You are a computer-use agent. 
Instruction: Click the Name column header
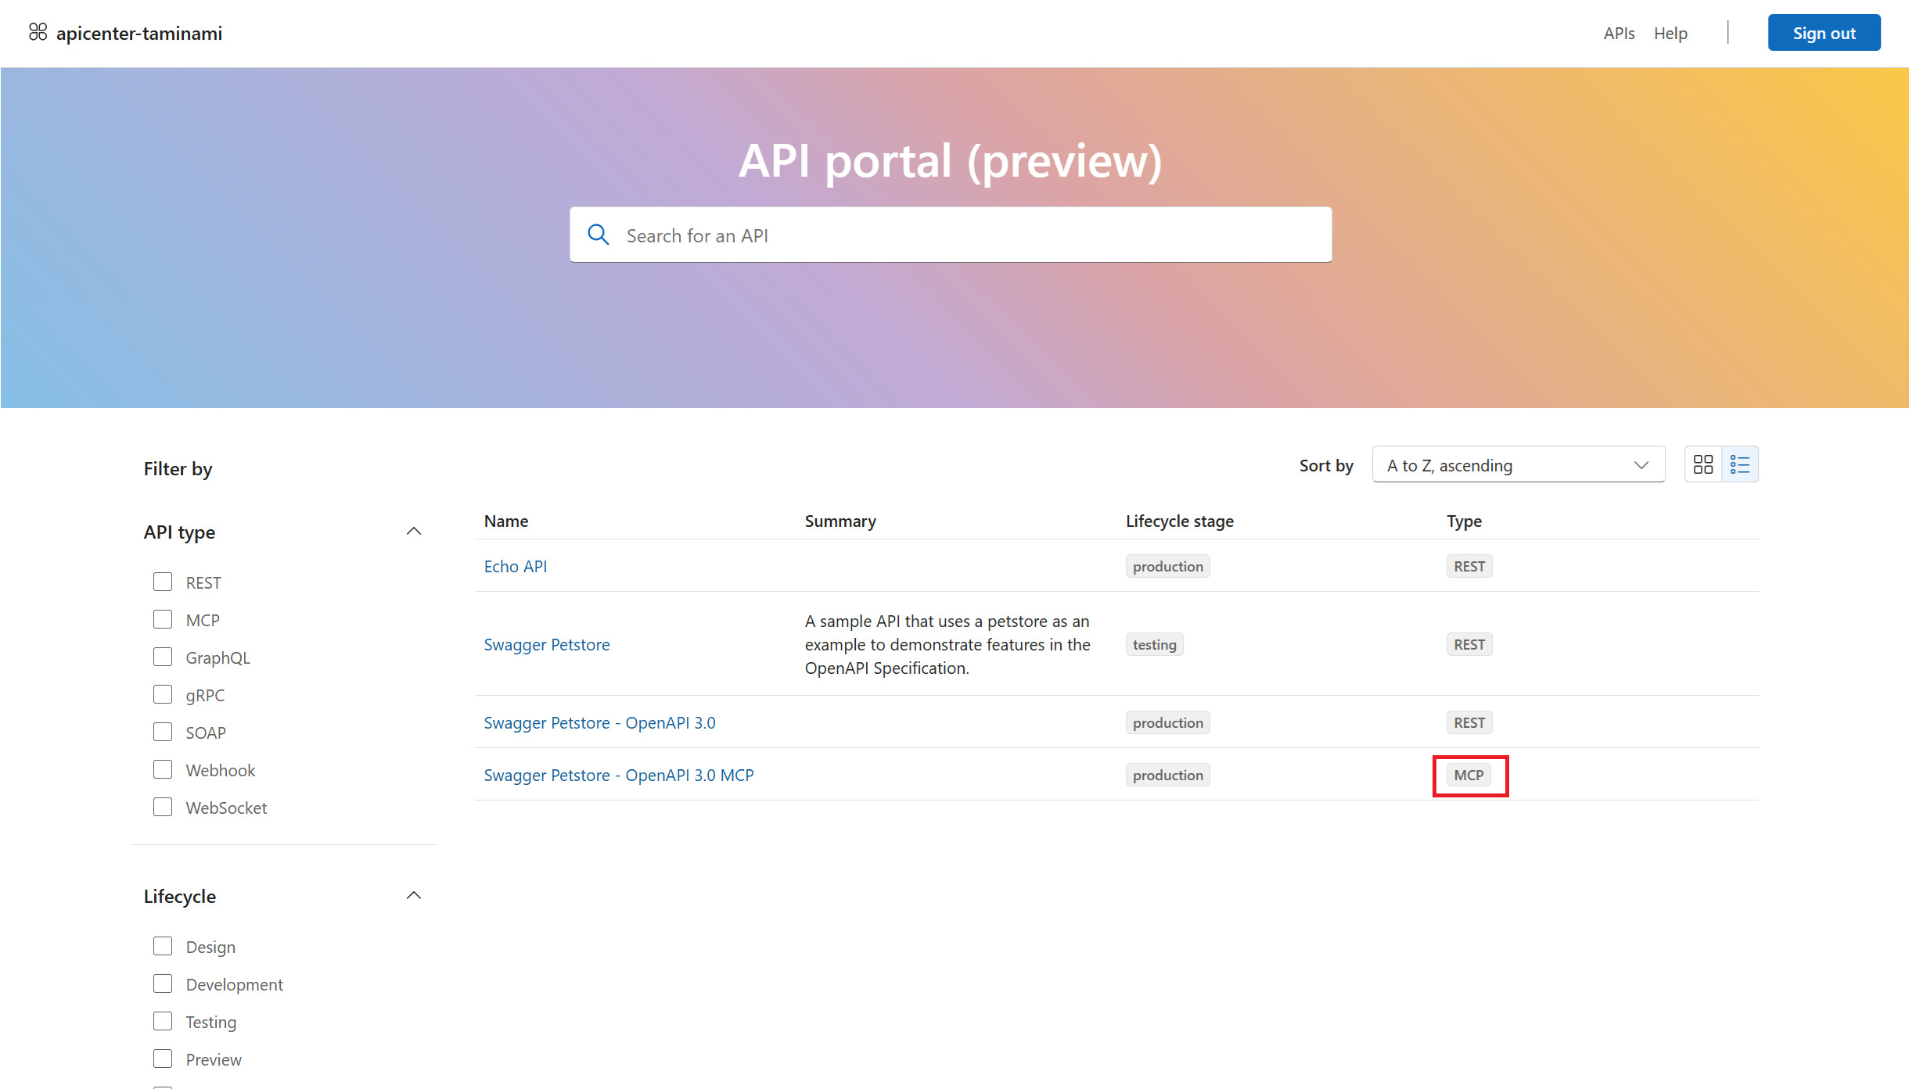(506, 521)
